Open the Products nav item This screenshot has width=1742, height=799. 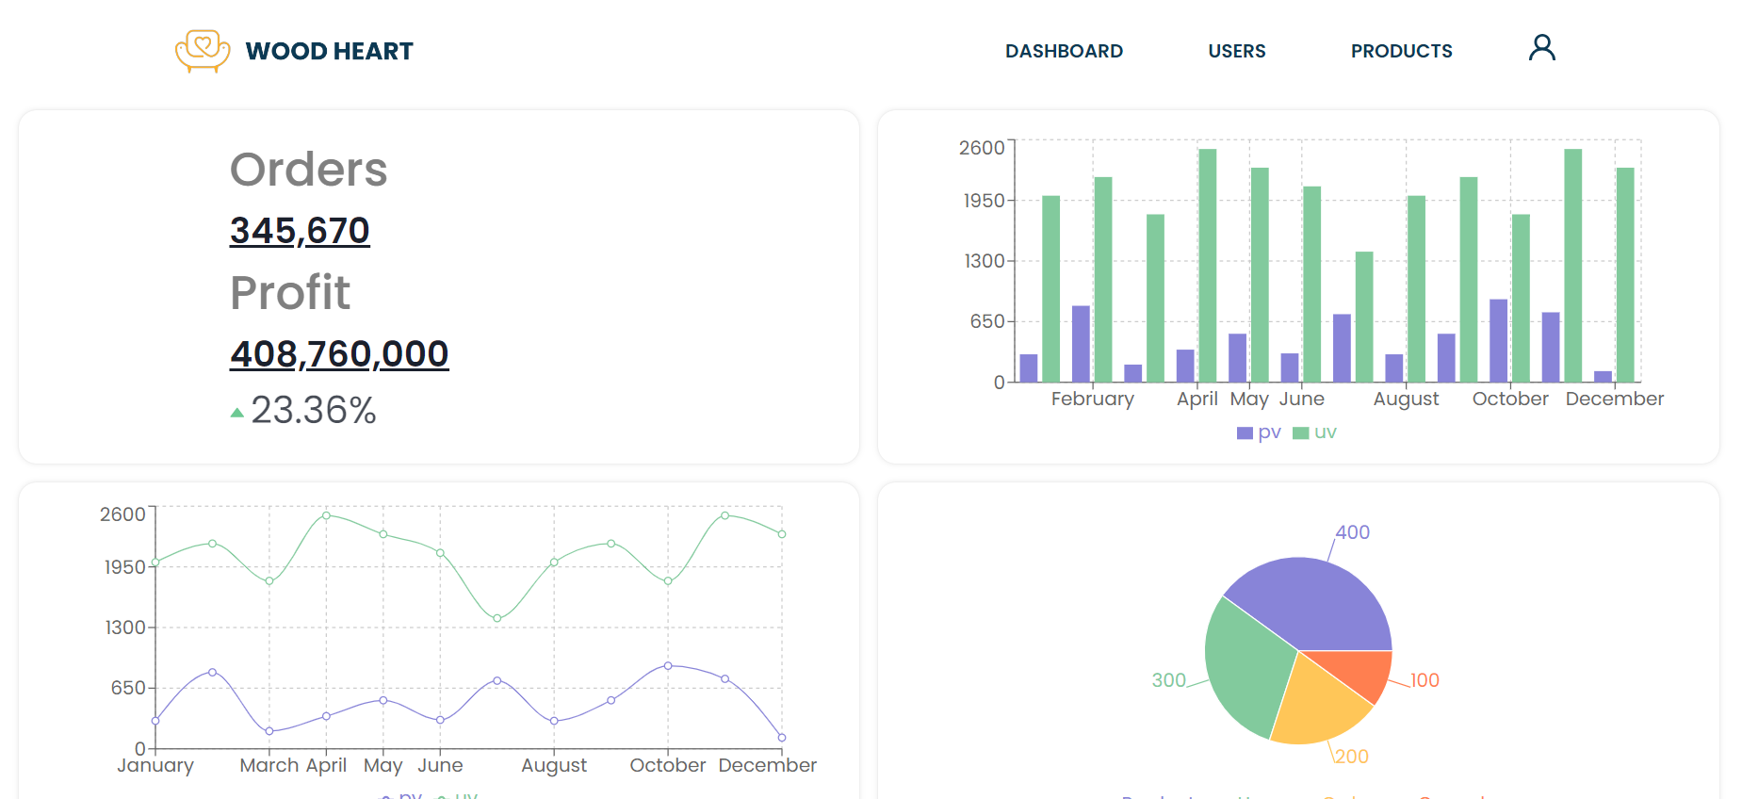pyautogui.click(x=1402, y=51)
